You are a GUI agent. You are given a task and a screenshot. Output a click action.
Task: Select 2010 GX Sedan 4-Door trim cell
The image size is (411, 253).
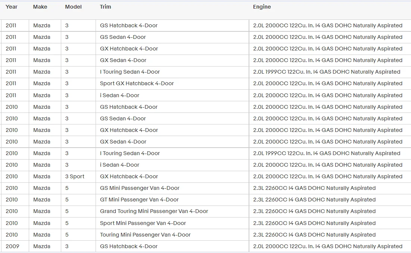(172, 142)
